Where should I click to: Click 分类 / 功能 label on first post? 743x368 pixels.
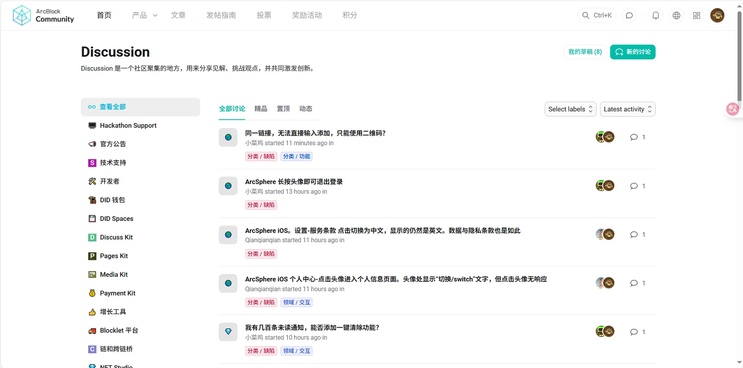click(x=297, y=156)
